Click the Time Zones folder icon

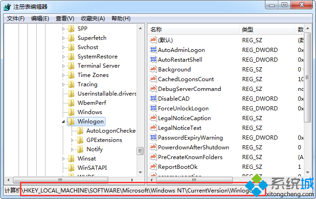tap(72, 75)
